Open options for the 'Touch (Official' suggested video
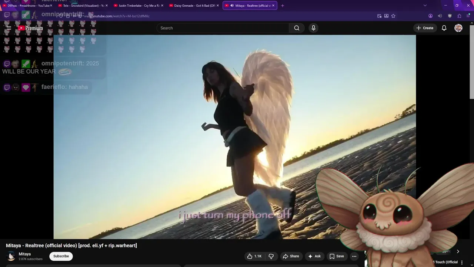Image resolution: width=474 pixels, height=267 pixels. (462, 263)
